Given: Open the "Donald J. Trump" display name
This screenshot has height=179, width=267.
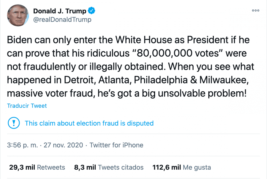Looking at the screenshot, I should point(60,11).
